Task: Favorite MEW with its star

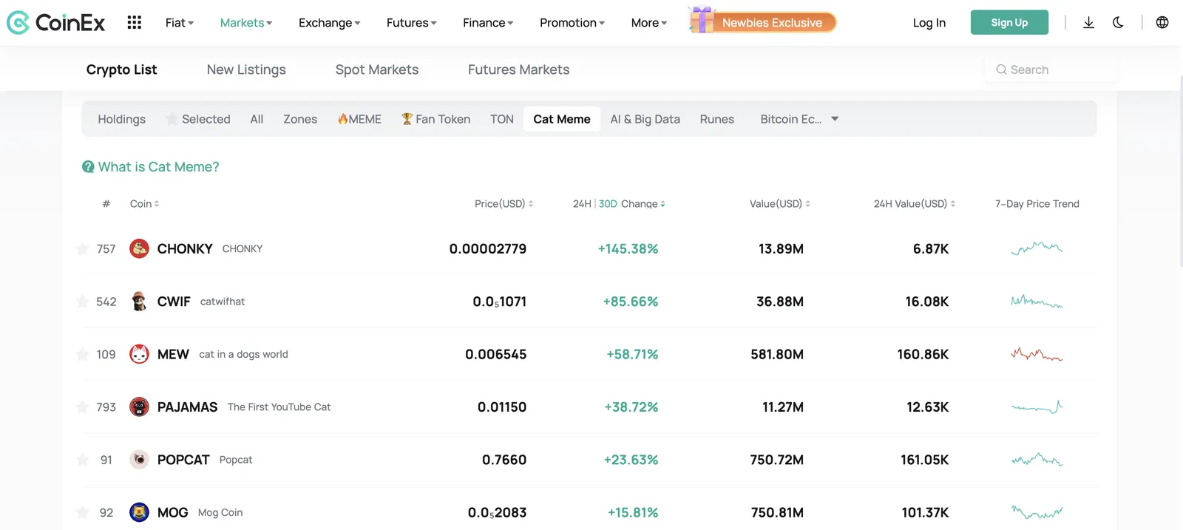Action: click(83, 354)
